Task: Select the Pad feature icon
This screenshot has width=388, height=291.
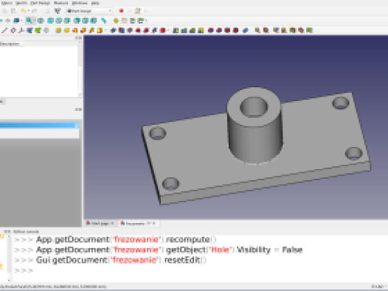Action: click(x=58, y=30)
